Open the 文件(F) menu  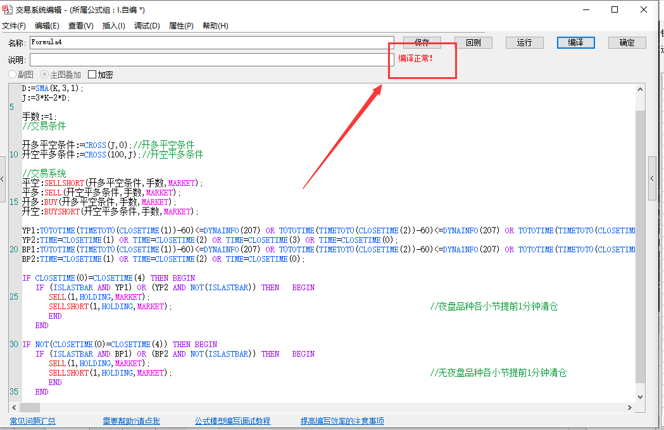point(14,26)
